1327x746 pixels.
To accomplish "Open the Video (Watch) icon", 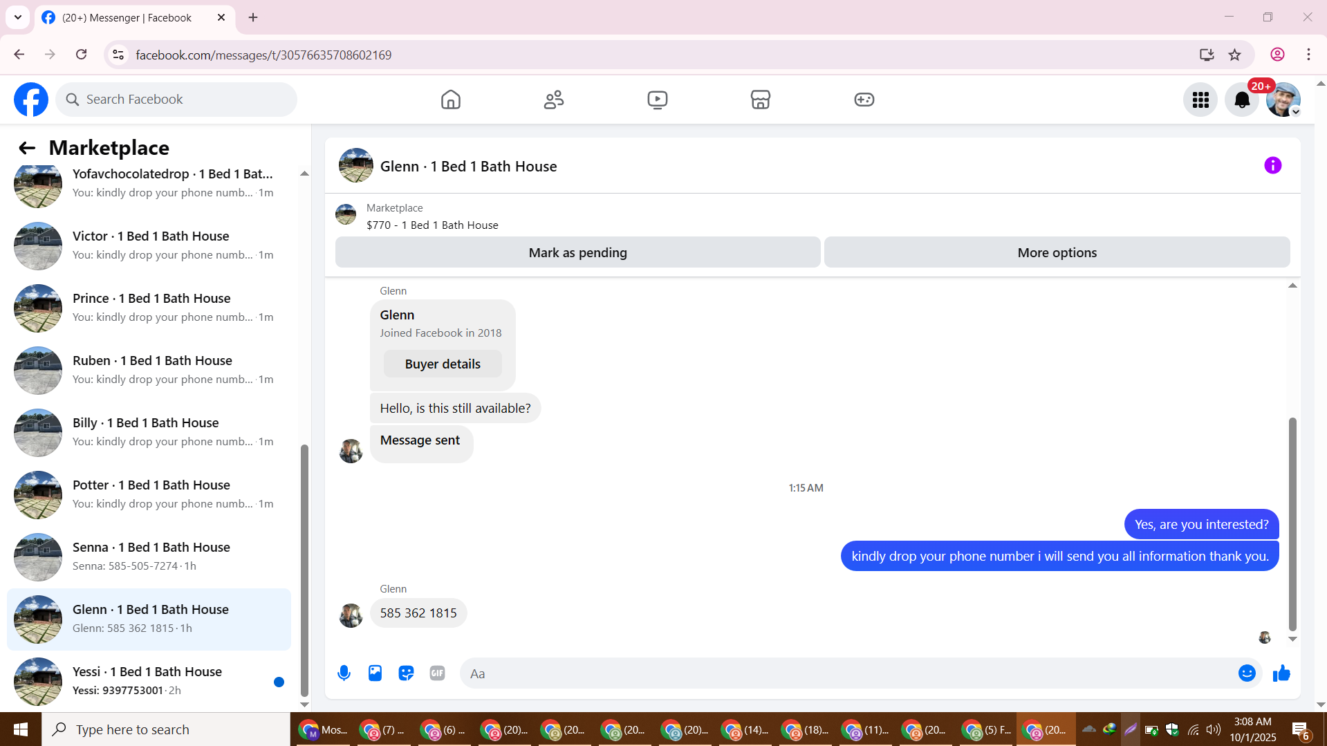I will point(657,100).
